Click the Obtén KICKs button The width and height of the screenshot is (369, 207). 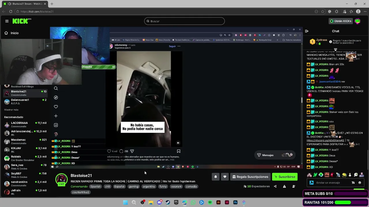pos(341,21)
